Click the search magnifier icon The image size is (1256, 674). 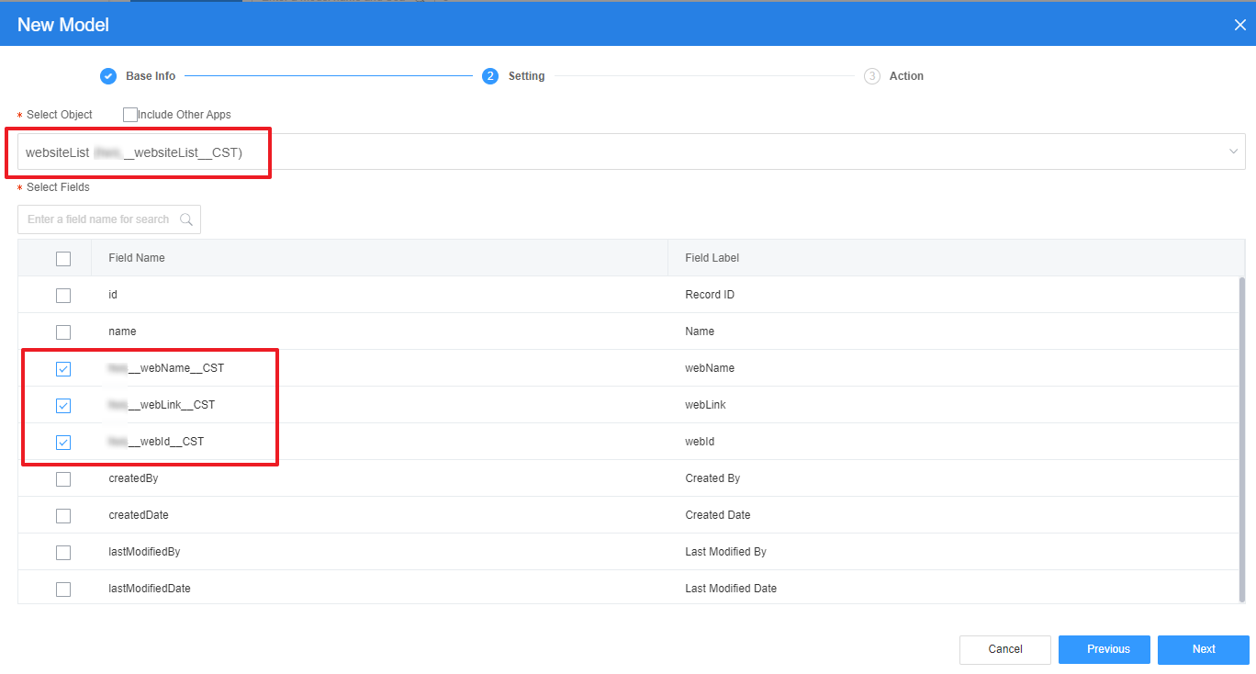[186, 219]
